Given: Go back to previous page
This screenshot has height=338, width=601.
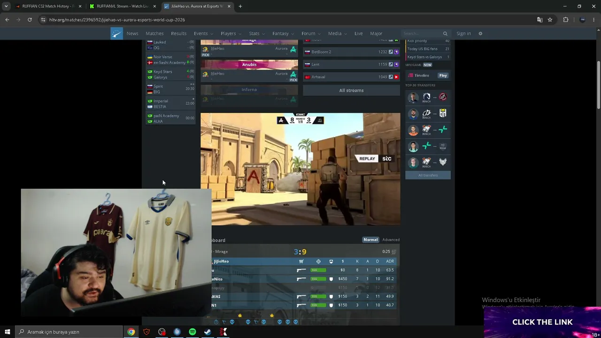Looking at the screenshot, I should tap(7, 20).
